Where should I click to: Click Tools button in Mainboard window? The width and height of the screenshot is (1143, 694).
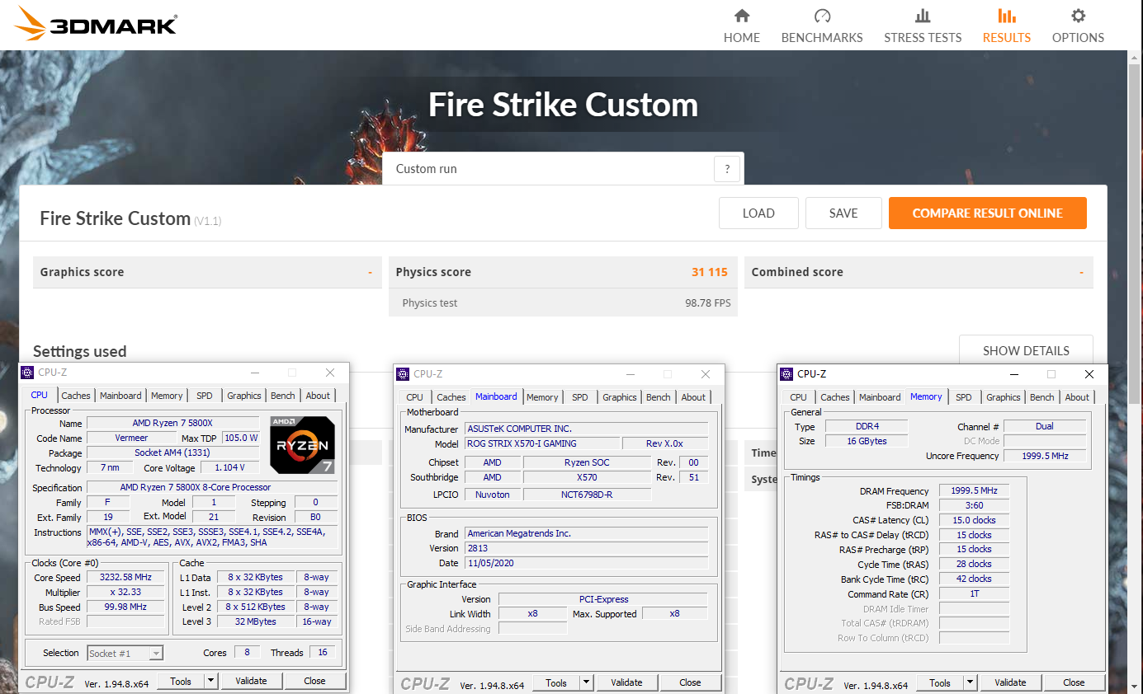coord(555,682)
